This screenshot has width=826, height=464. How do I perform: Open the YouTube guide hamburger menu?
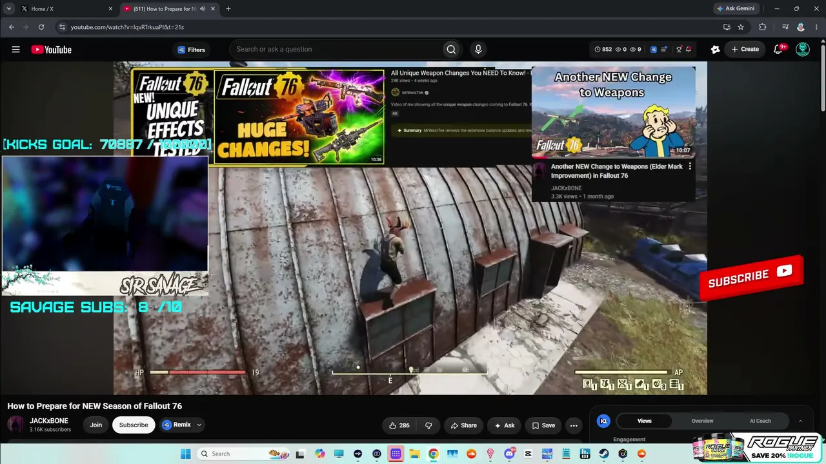tap(16, 50)
